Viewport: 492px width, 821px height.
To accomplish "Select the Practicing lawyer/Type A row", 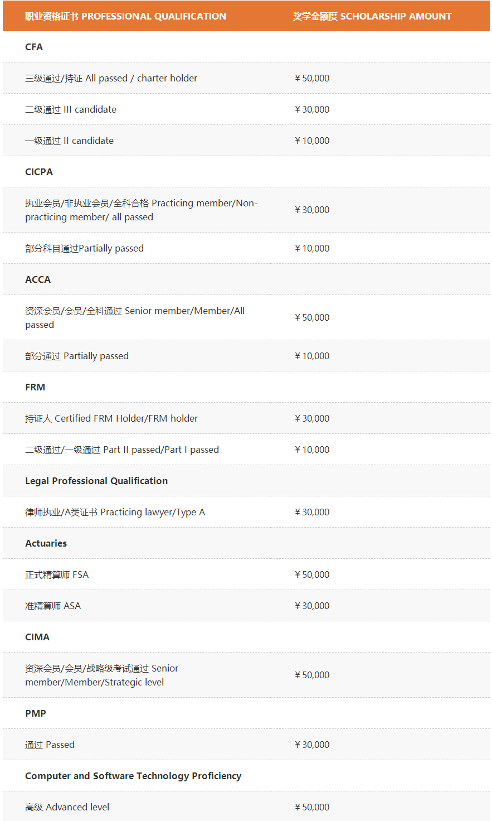I will click(x=115, y=512).
